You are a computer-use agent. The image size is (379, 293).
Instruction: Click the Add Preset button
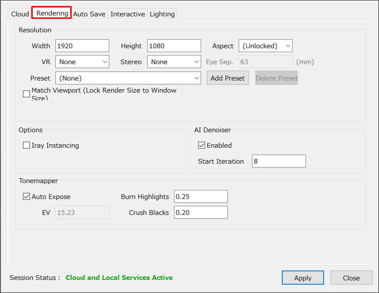[x=228, y=78]
